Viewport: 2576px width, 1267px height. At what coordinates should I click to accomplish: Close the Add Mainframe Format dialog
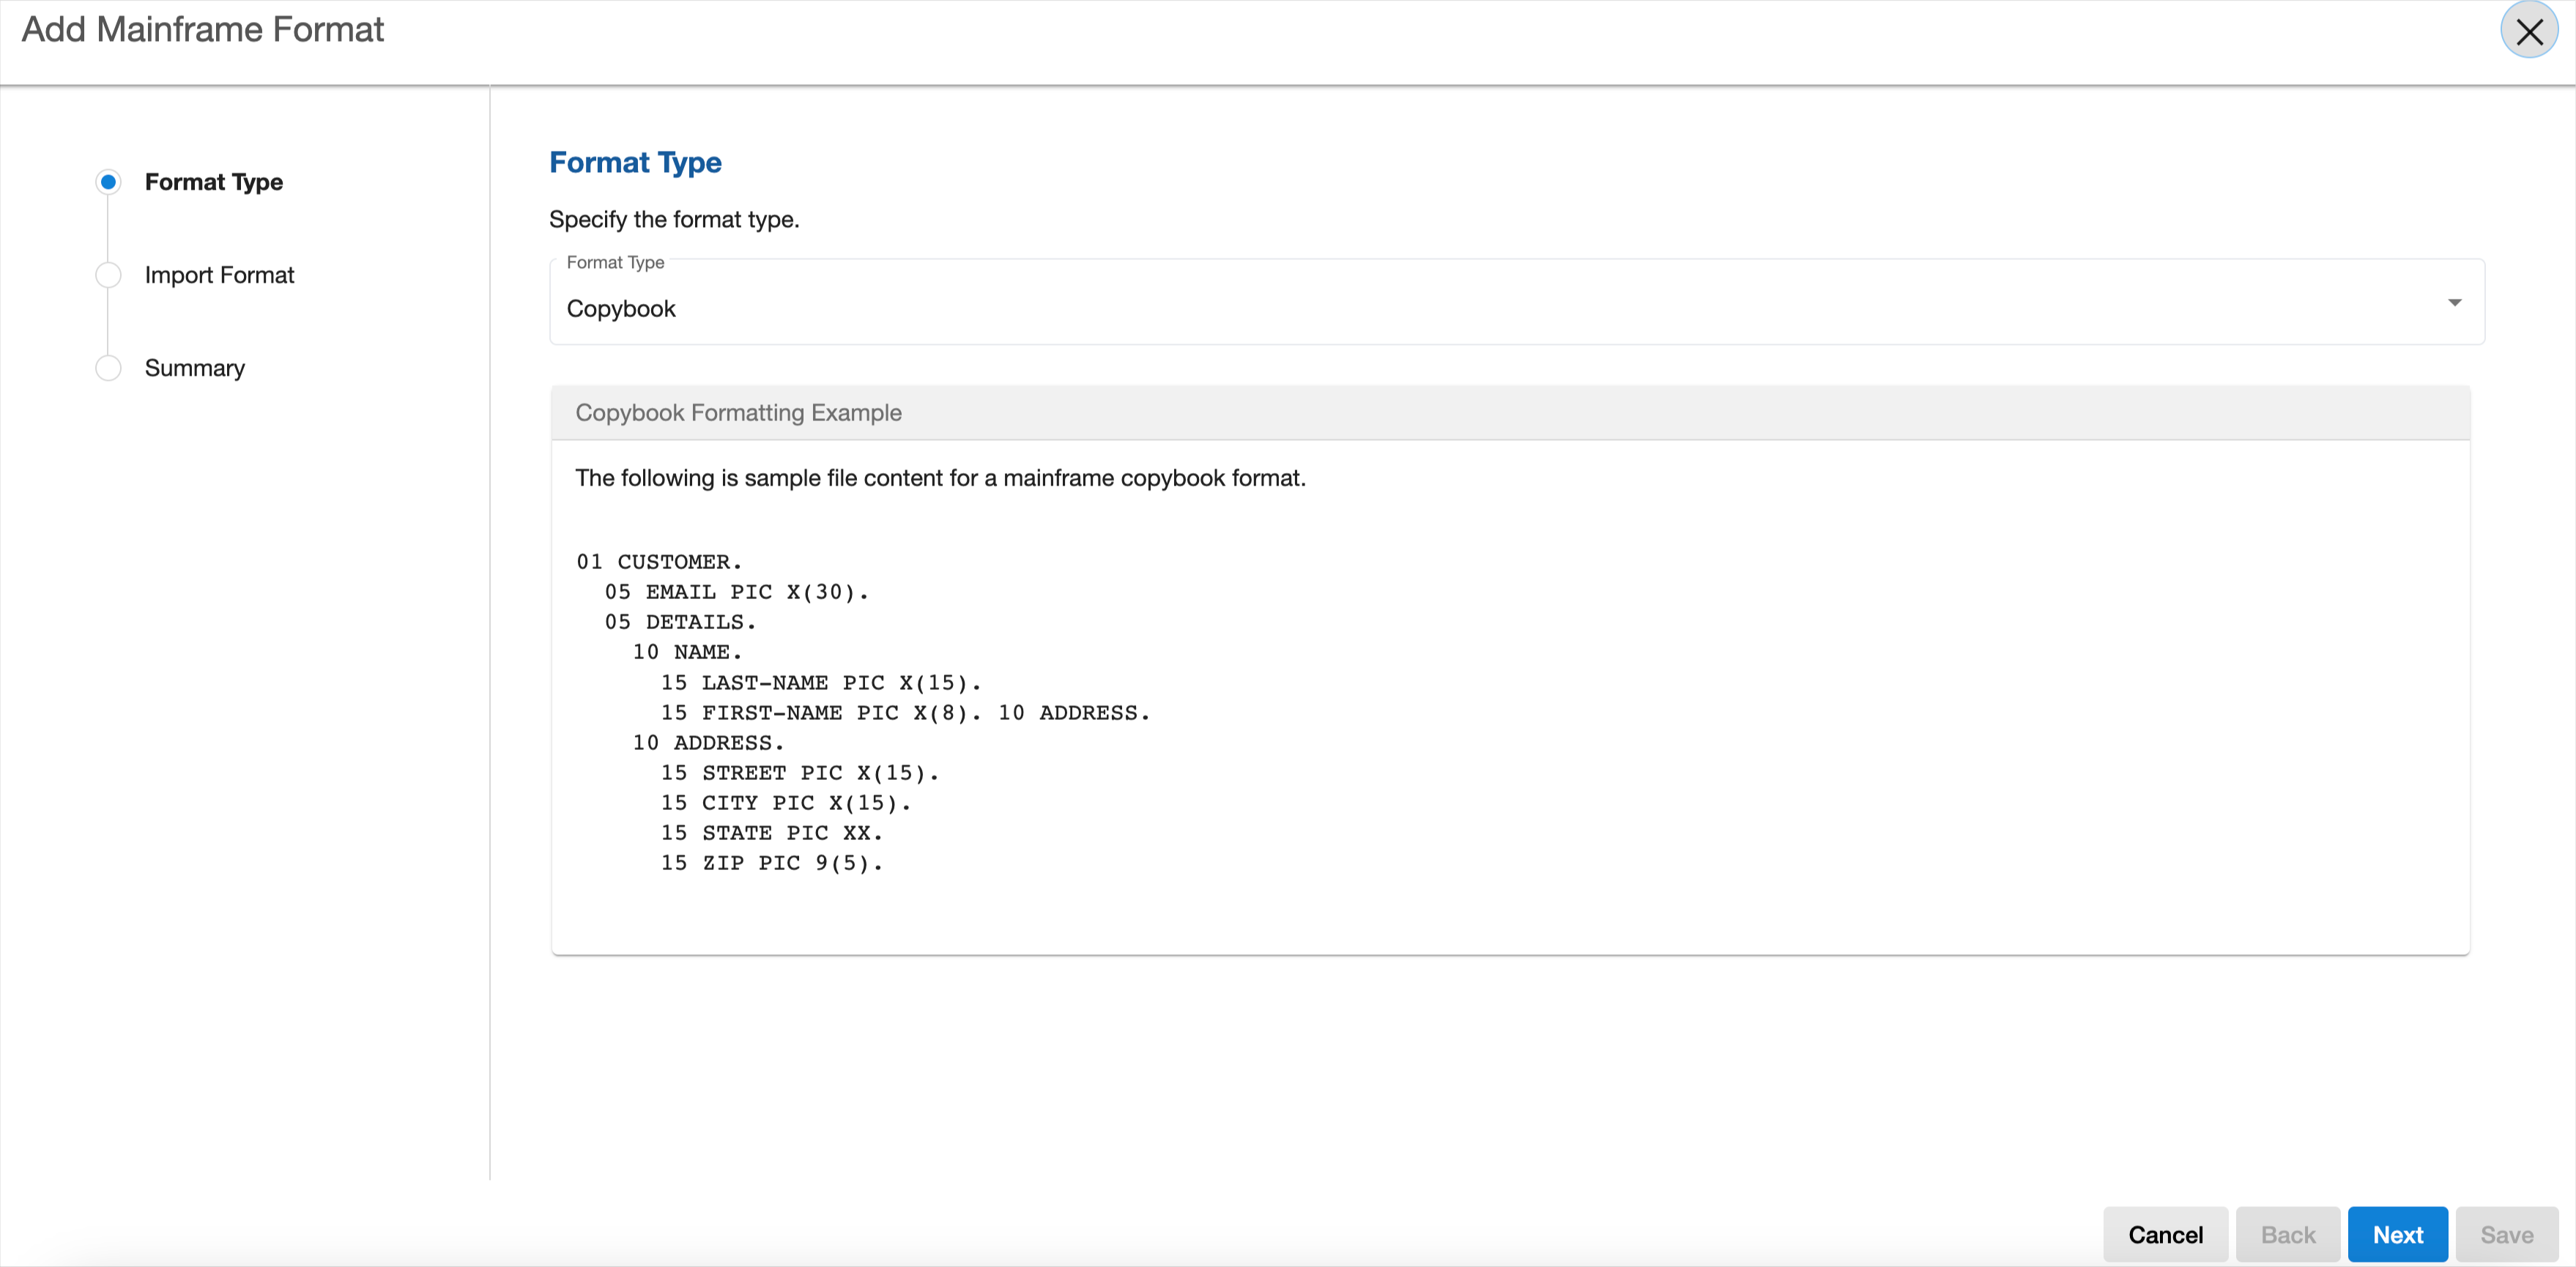coord(2528,32)
